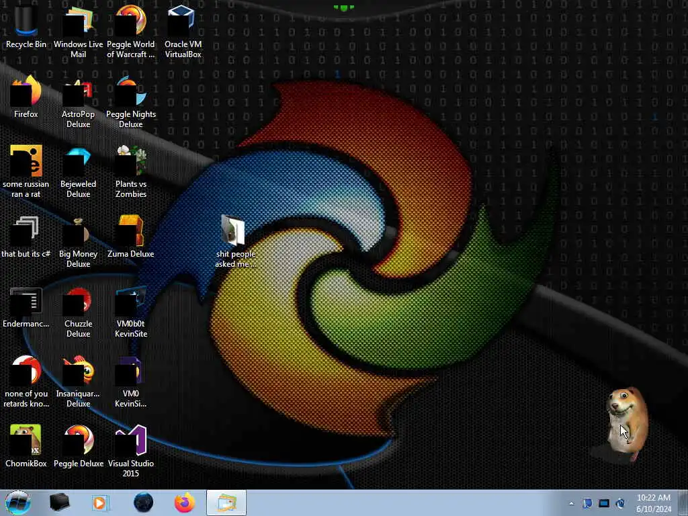Screen dimensions: 688x516
Task: Open the Windows Start menu orb
Action: (x=18, y=503)
